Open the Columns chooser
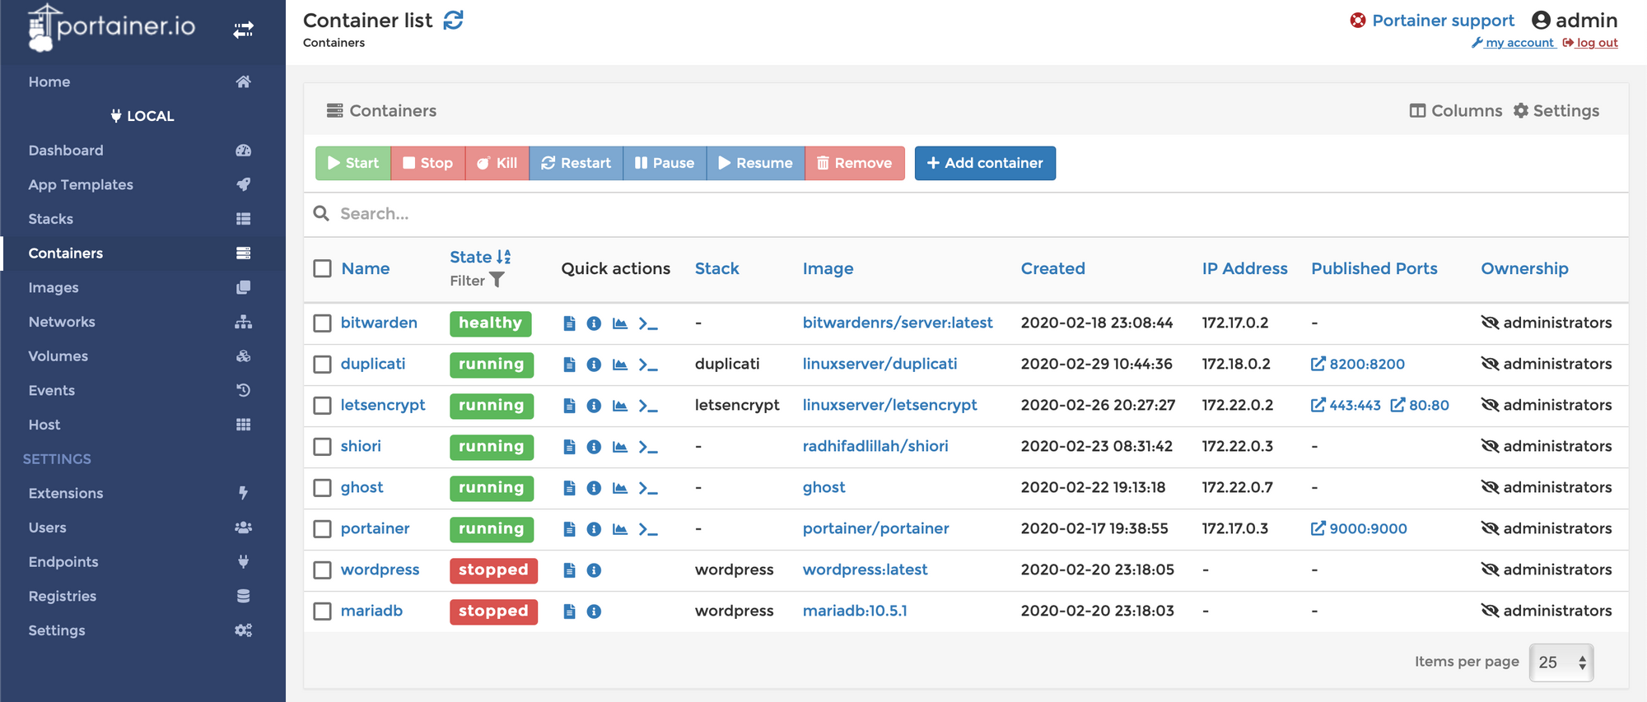Screen dimensions: 1647x702 [x=1456, y=111]
